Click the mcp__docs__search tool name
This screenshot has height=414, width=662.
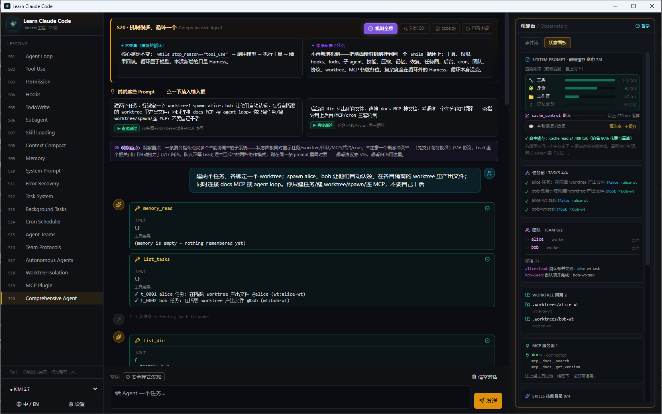click(x=550, y=361)
